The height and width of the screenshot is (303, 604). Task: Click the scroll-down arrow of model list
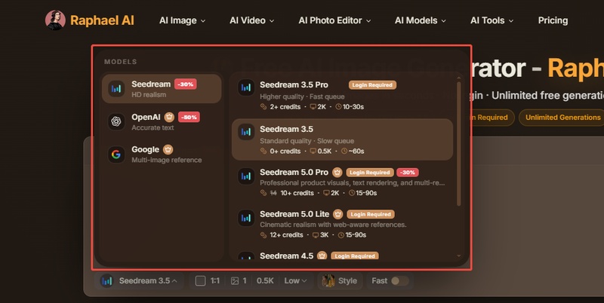pos(458,256)
